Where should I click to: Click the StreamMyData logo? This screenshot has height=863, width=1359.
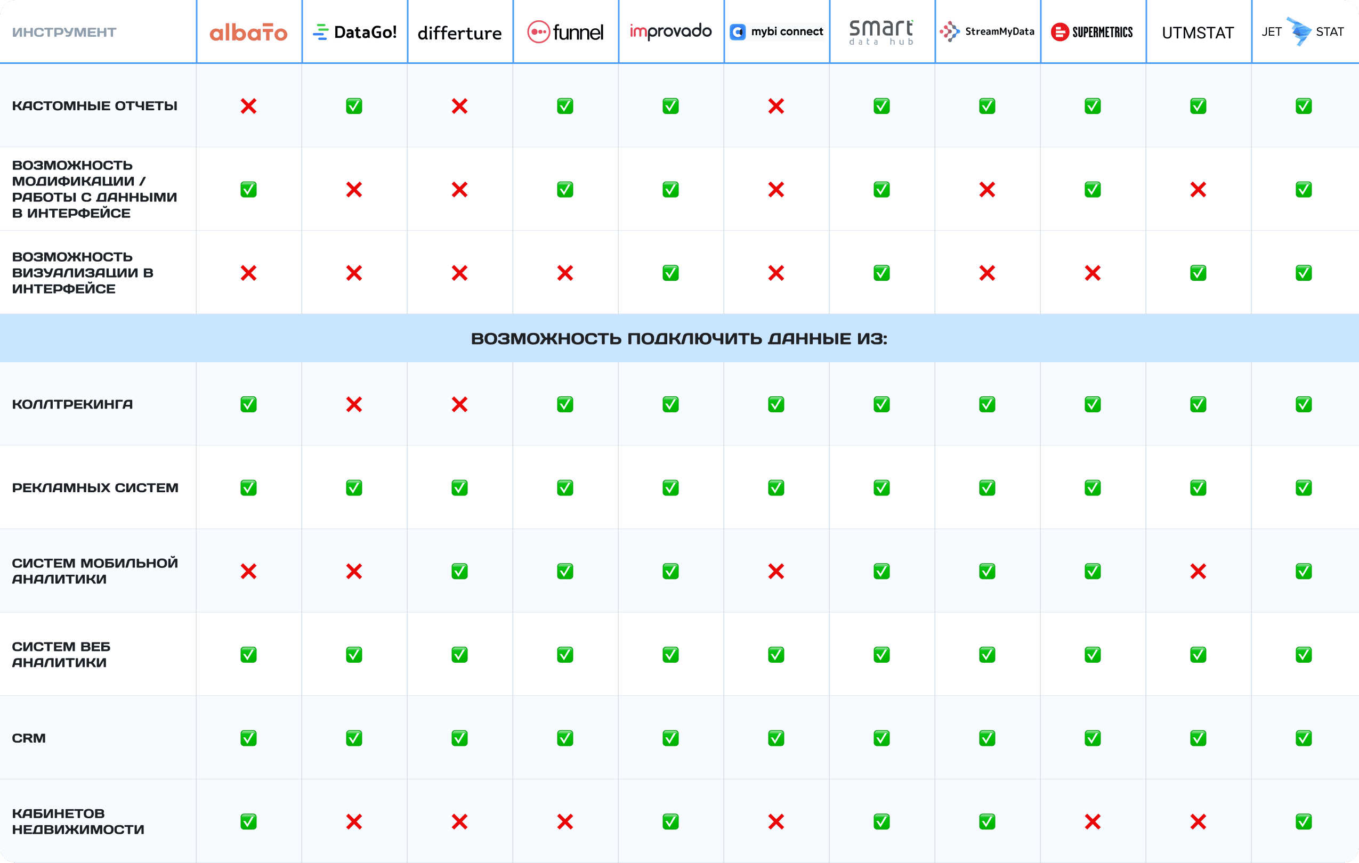tap(986, 31)
